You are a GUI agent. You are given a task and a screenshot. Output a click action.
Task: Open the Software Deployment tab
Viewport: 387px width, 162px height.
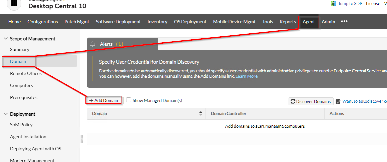pos(118,22)
